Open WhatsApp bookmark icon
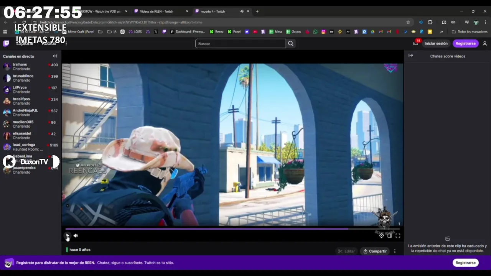491x276 pixels. 315,32
